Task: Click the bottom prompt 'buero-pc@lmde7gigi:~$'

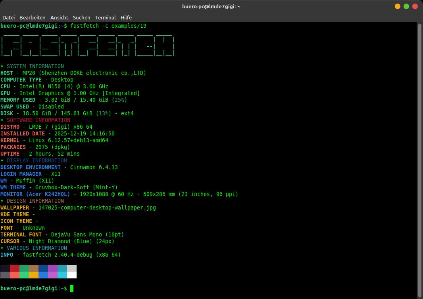Action: (34, 288)
